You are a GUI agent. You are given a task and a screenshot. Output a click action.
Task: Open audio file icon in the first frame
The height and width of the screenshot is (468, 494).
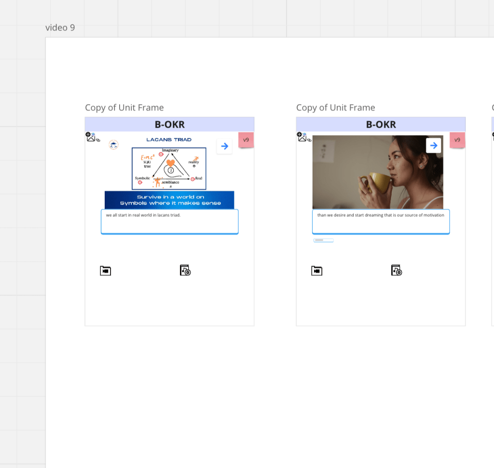click(x=185, y=270)
